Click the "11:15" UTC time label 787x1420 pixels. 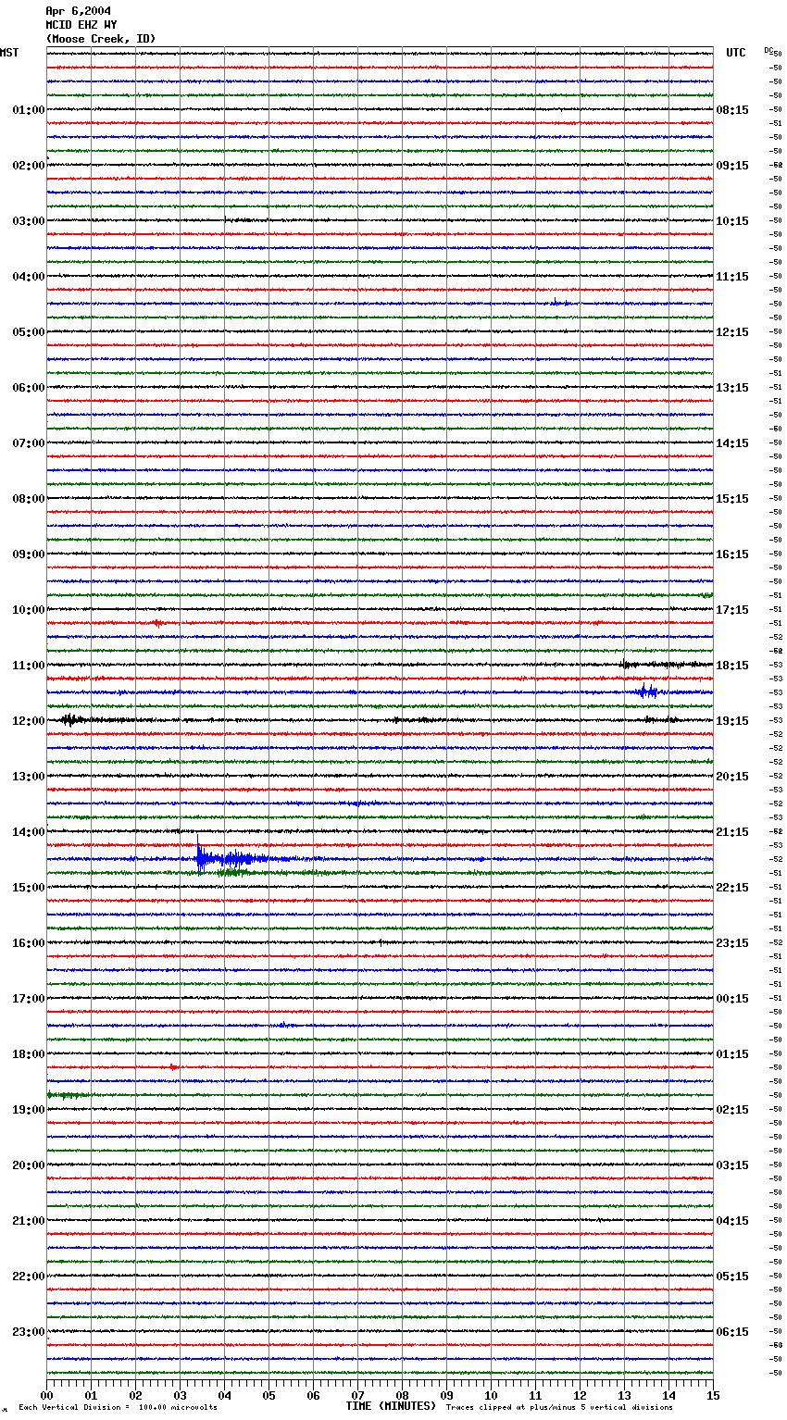click(732, 277)
